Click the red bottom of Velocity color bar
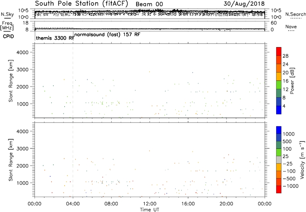This screenshot has height=212, width=306. point(279,189)
